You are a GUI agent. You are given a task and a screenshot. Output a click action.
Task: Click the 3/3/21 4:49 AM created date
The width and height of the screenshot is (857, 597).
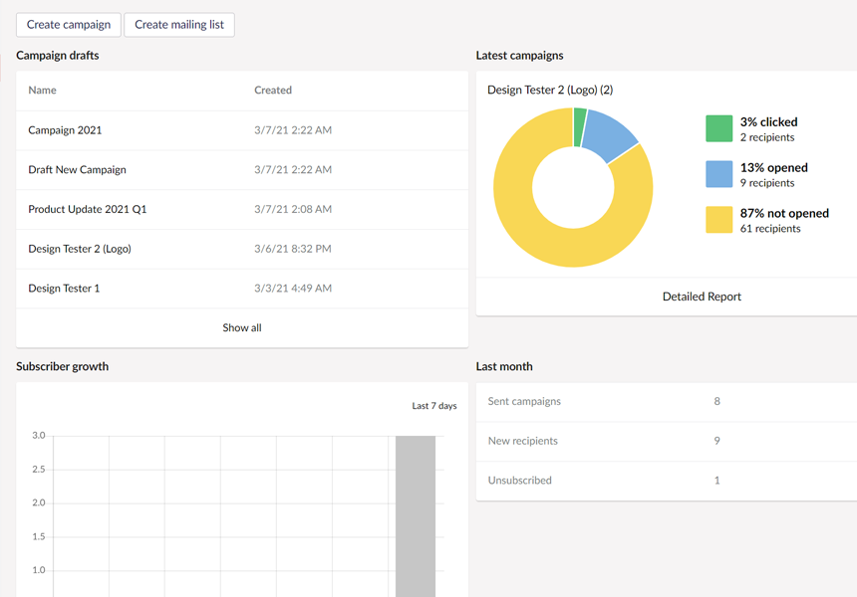293,289
